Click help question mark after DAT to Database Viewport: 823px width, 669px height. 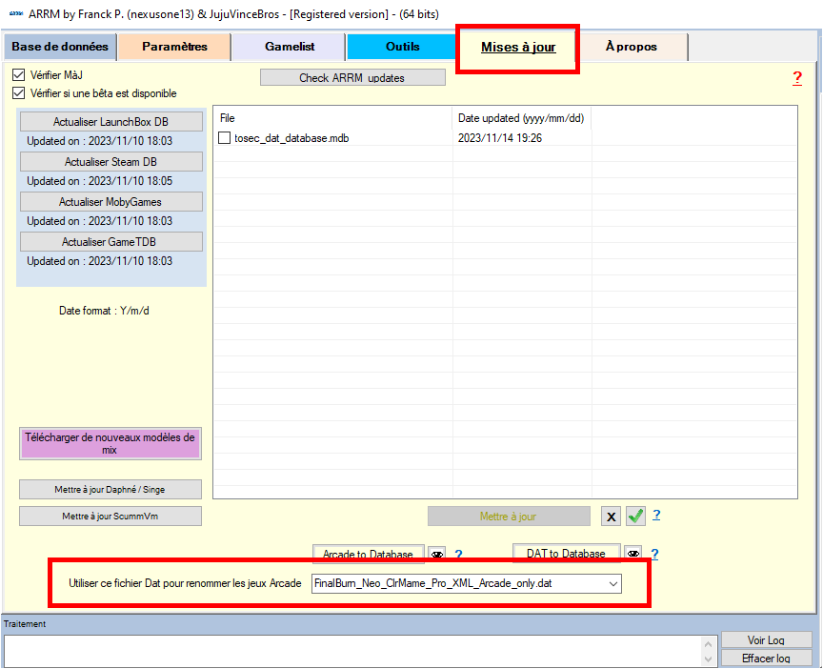point(654,555)
